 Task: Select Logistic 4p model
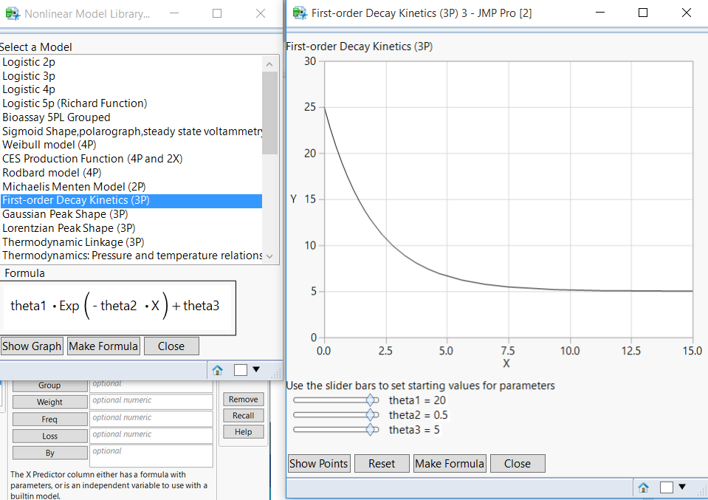pyautogui.click(x=131, y=89)
